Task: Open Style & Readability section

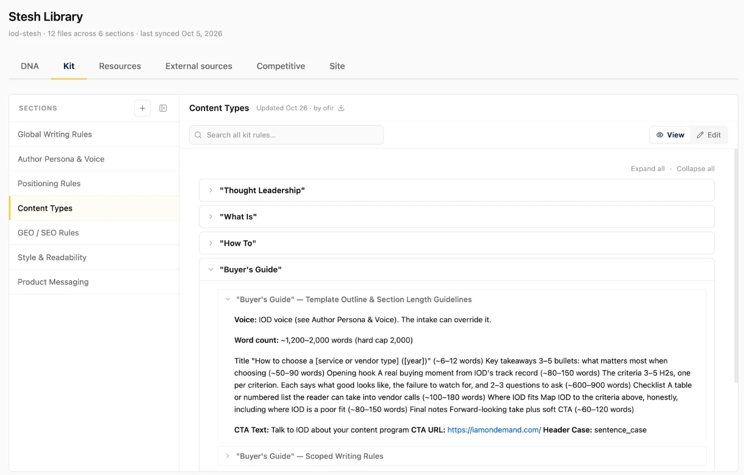Action: pyautogui.click(x=94, y=257)
